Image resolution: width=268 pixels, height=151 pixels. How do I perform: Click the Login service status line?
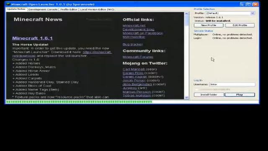pos(223,38)
